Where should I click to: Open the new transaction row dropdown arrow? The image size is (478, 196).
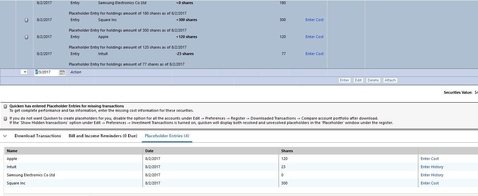pos(24,72)
